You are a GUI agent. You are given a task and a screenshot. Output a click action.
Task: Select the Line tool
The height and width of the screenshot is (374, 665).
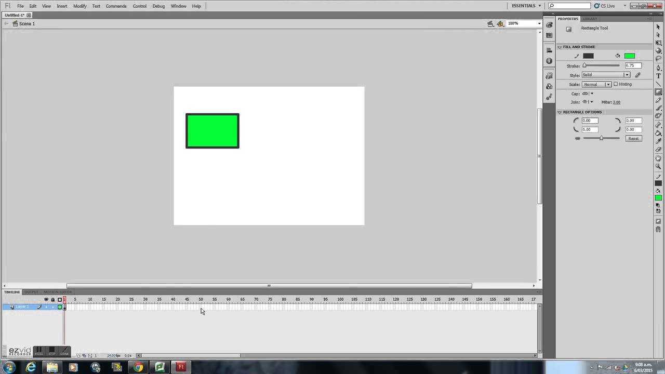(x=658, y=84)
